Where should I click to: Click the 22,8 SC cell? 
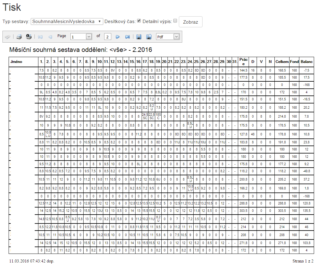(x=152, y=116)
